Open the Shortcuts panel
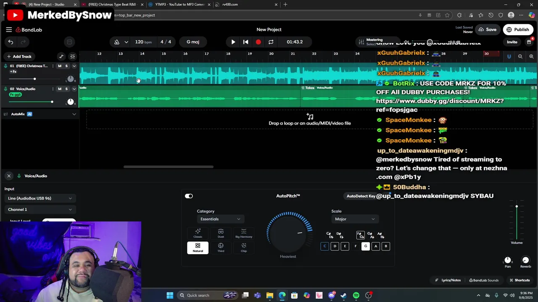The image size is (538, 302). (x=520, y=280)
